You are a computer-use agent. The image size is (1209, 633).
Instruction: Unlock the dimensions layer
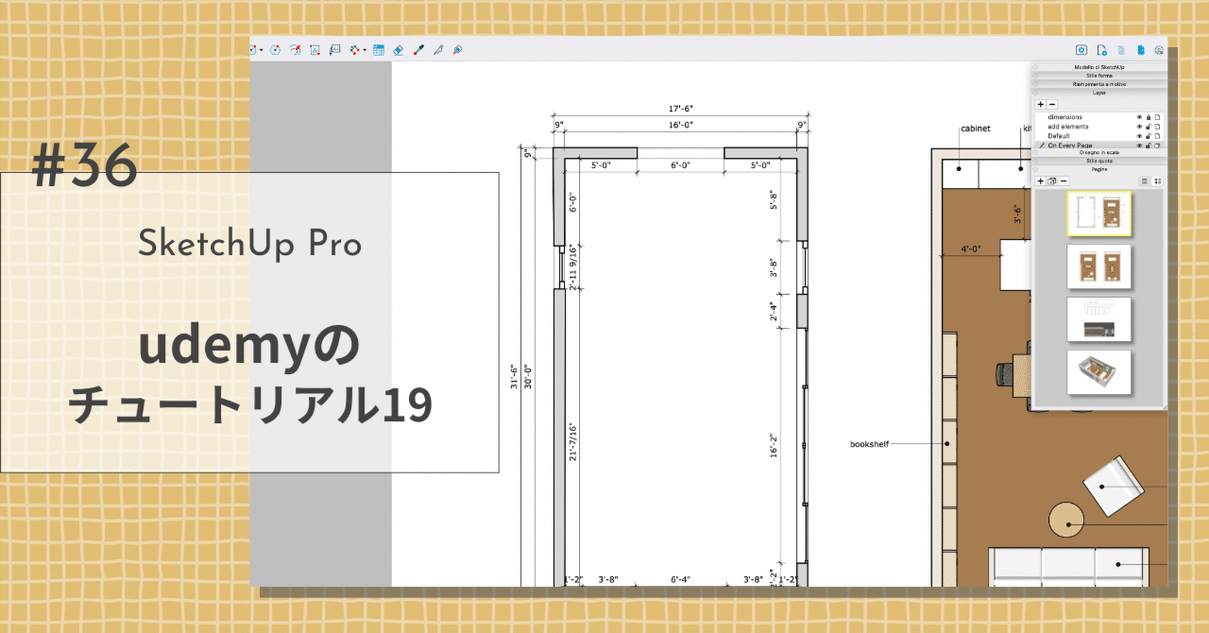pyautogui.click(x=1149, y=117)
